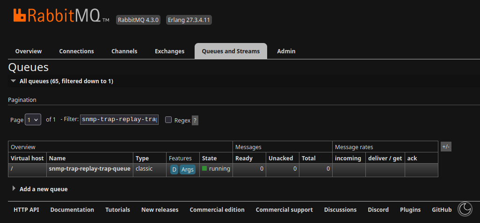Select the Queues and Streams tab
Viewport: 480px width, 223px height.
pos(231,51)
